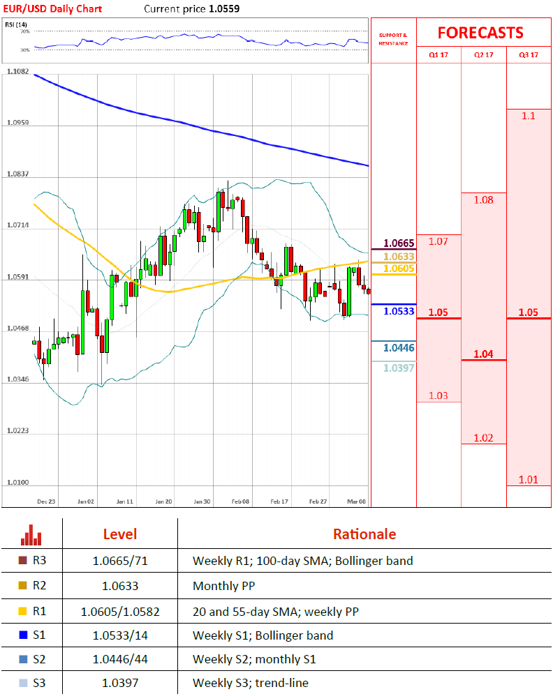Click the '1.0633' level cell in table
Image resolution: width=553 pixels, height=694 pixels.
120,586
